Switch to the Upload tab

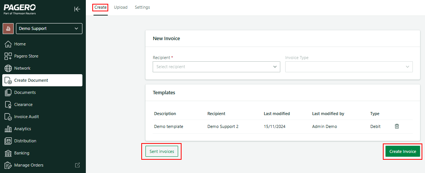pyautogui.click(x=121, y=7)
